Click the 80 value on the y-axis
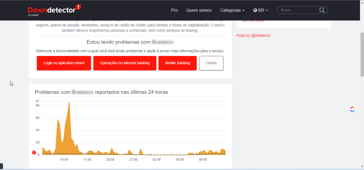The width and height of the screenshot is (364, 170). pos(37,106)
